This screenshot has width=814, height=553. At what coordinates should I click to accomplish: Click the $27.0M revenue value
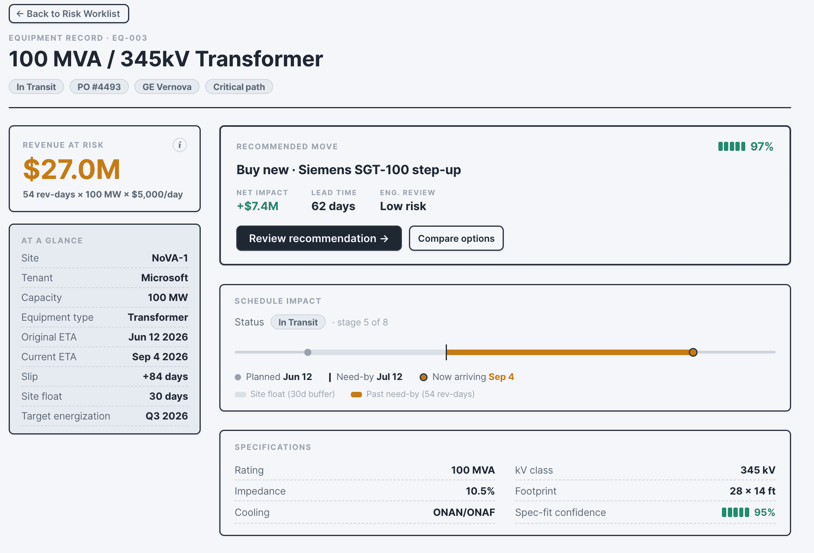click(72, 169)
